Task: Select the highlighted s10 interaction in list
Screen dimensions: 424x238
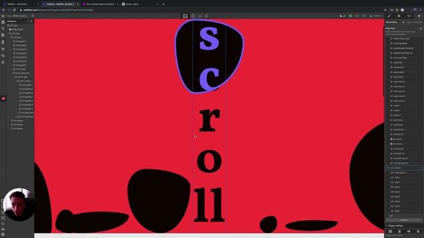Action: pos(404,168)
